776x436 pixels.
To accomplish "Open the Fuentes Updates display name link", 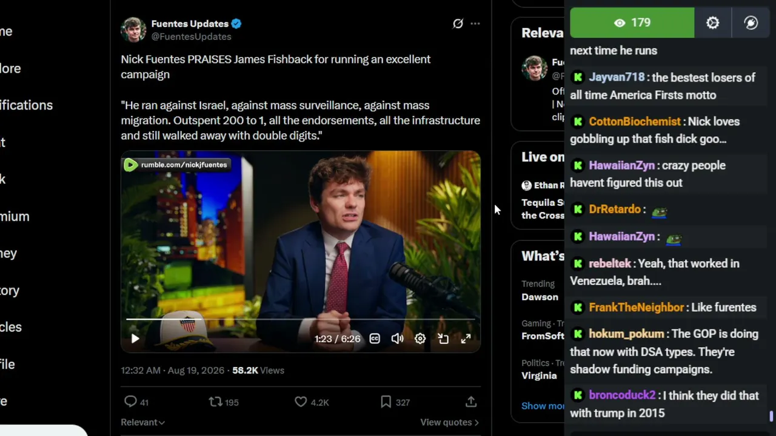I will coord(190,24).
